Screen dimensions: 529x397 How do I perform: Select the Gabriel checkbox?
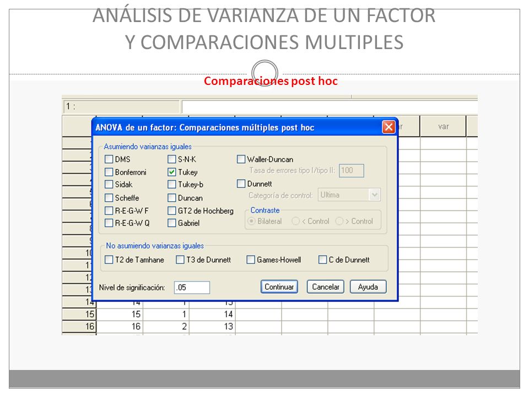(172, 223)
